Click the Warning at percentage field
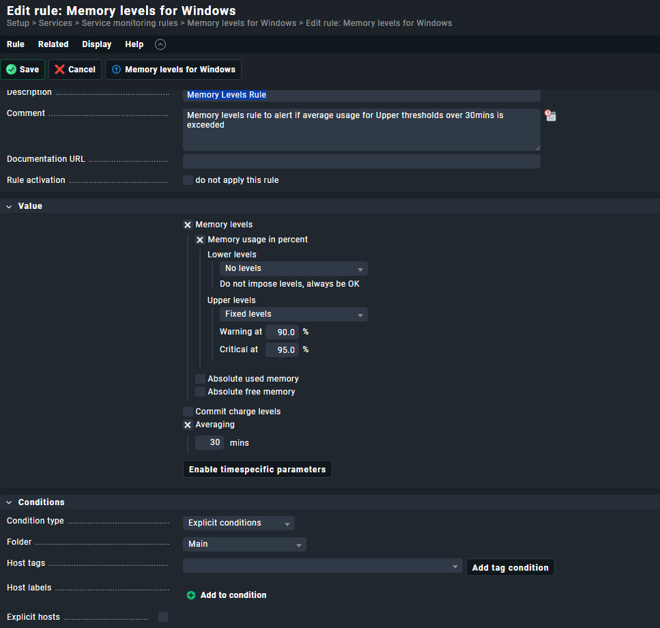 [x=282, y=332]
